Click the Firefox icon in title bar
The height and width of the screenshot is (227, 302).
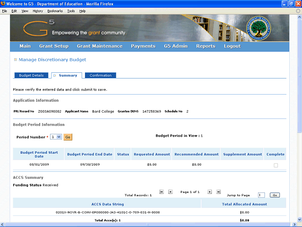coord(4,4)
